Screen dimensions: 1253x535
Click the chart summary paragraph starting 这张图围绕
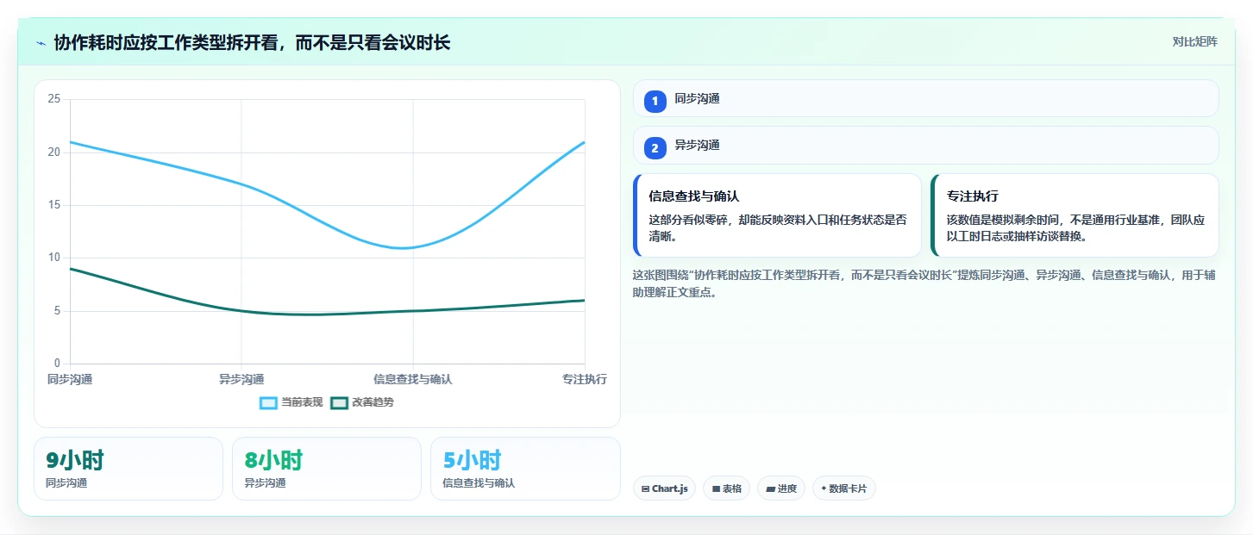[x=924, y=283]
